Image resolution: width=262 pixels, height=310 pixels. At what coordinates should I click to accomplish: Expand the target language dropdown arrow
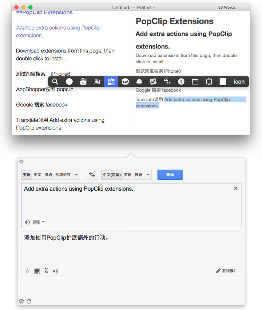coord(147,175)
